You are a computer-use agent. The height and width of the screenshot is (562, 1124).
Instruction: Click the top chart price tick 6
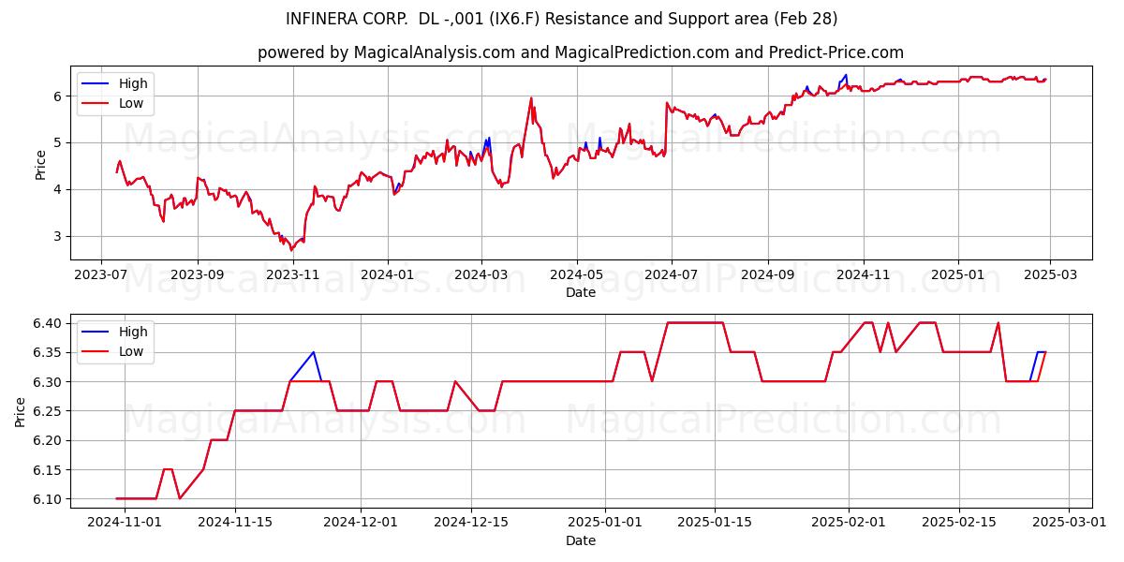[x=58, y=96]
